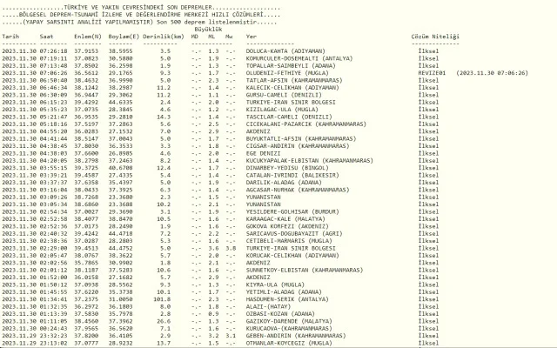Screen dimensions: 557x348
Task: Click the Saat column header
Action: [x=46, y=37]
